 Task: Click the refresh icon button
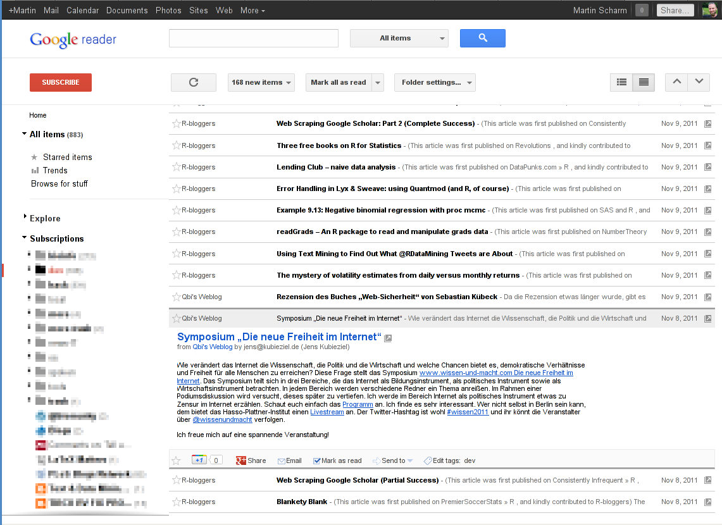194,82
